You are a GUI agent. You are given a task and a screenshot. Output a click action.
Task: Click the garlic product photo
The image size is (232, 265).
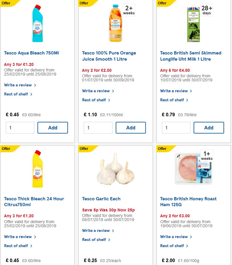click(115, 170)
